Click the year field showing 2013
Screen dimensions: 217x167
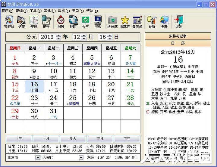[x=47, y=37]
